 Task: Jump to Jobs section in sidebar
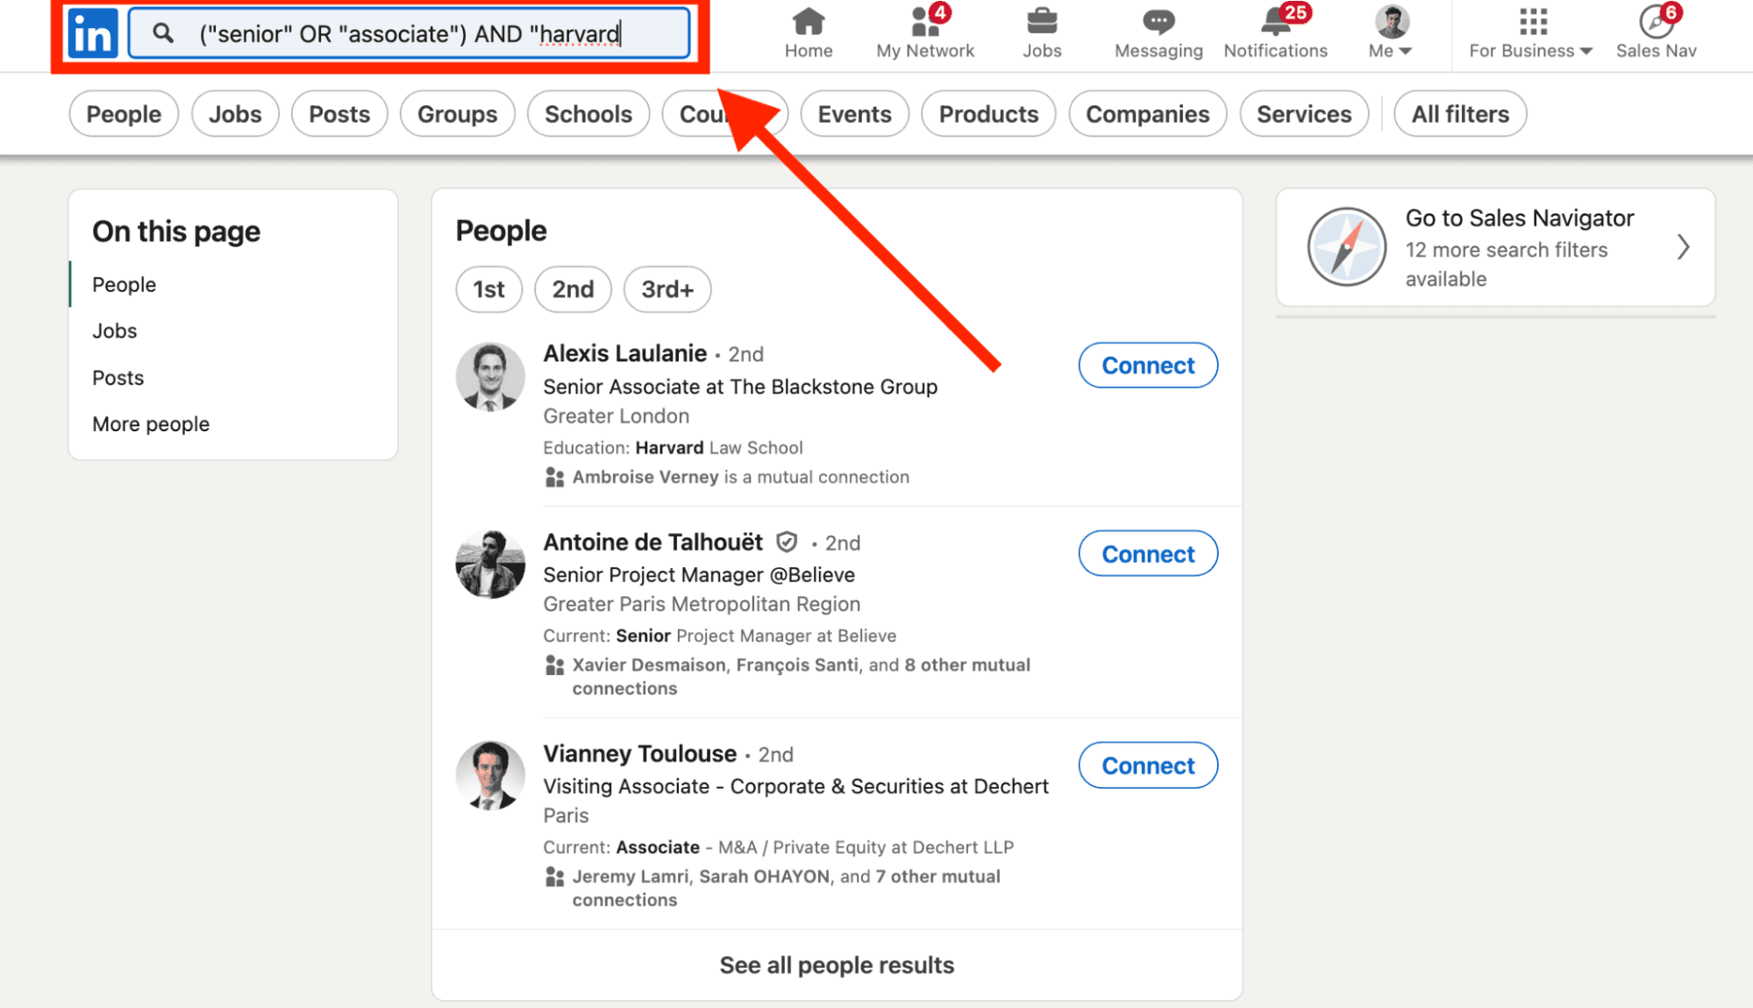pyautogui.click(x=115, y=331)
